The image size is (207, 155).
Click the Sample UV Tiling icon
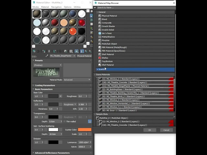92,24
